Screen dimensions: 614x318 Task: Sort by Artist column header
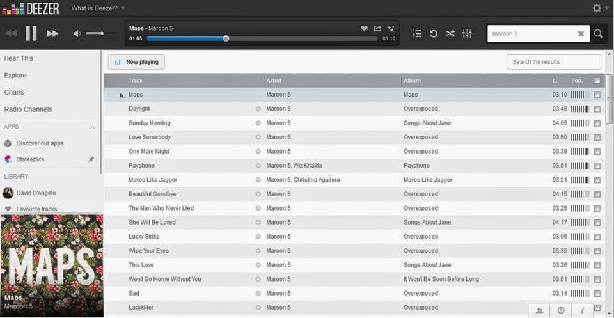coord(274,80)
